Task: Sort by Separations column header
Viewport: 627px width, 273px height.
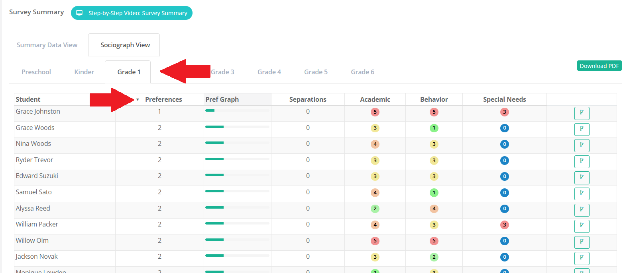Action: pos(308,99)
